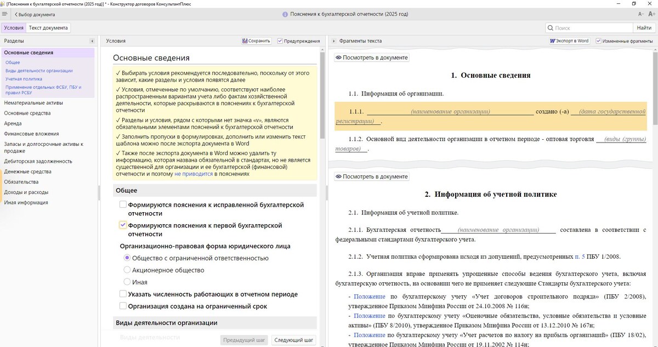658x347 pixels.
Task: Check Организация создана на ограниченный срок
Action: 123,306
